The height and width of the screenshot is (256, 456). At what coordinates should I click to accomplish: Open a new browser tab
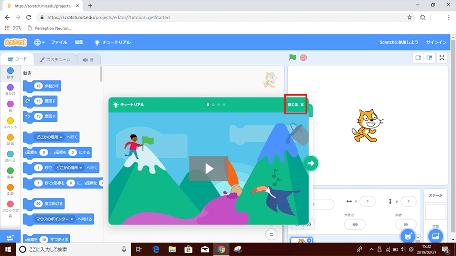[90, 6]
